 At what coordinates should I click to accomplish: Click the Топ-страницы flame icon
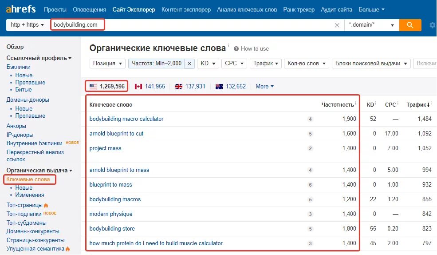tap(46, 205)
